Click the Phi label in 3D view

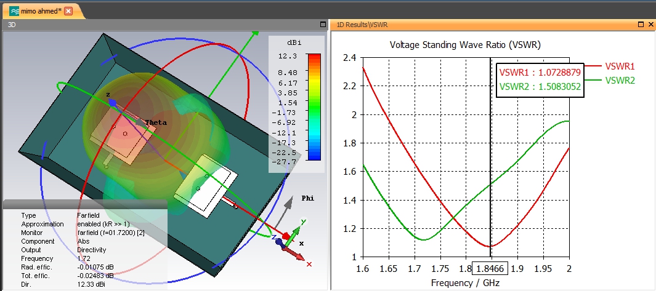(307, 198)
